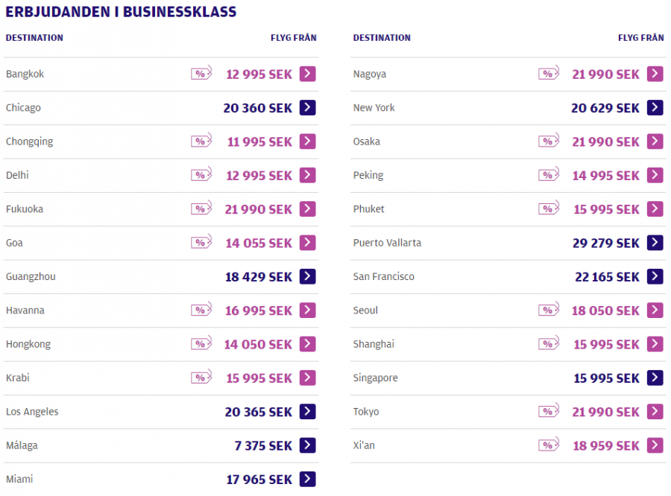Select the Seoul price 18 050 SEK

[x=605, y=311]
